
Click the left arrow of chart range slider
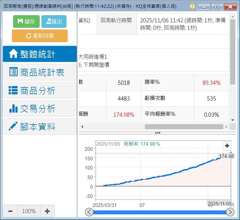click(89, 212)
